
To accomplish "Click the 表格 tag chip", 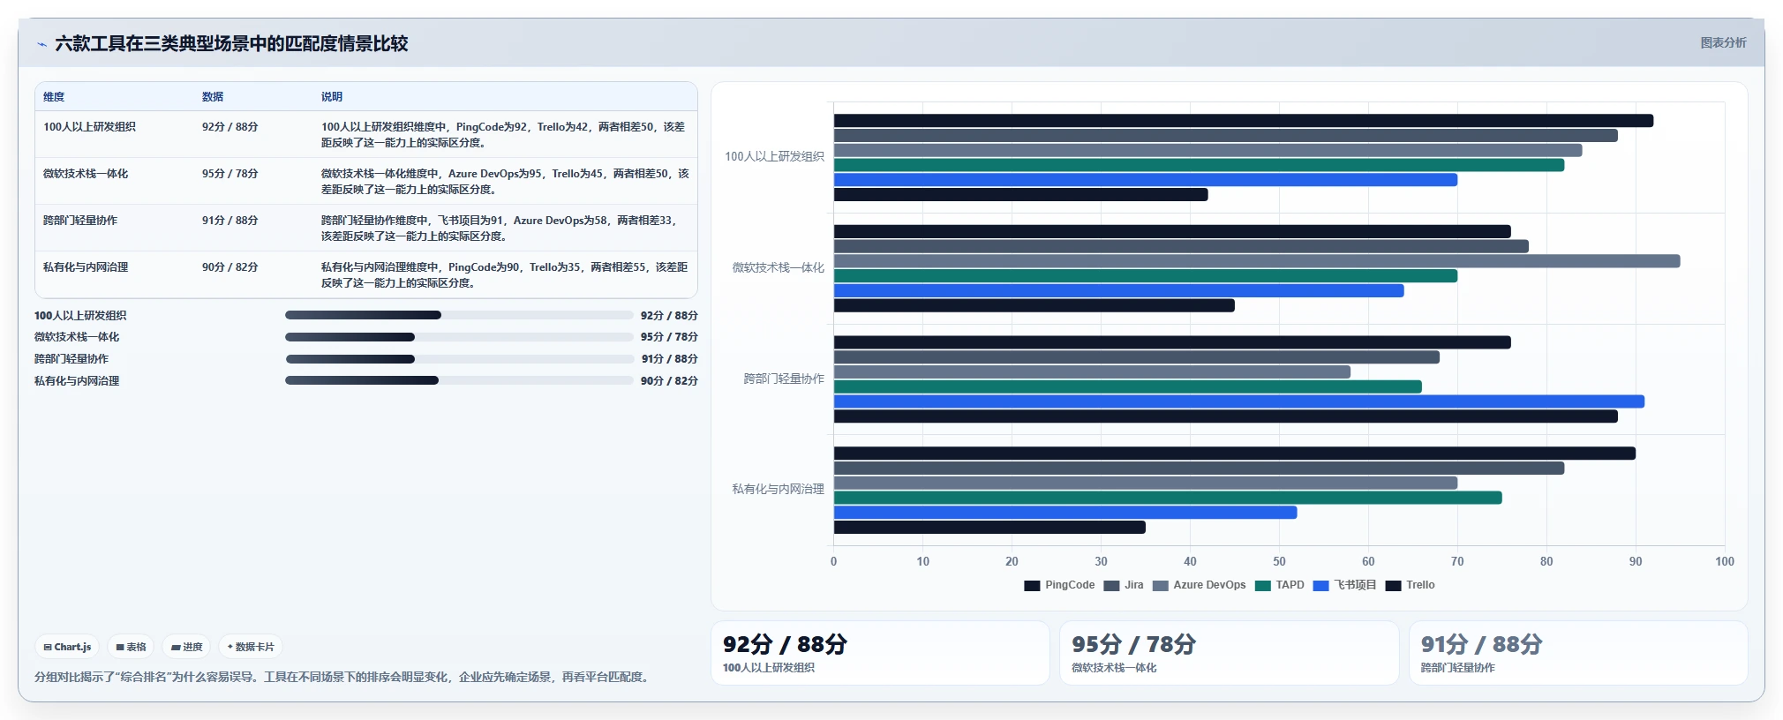I will [131, 647].
